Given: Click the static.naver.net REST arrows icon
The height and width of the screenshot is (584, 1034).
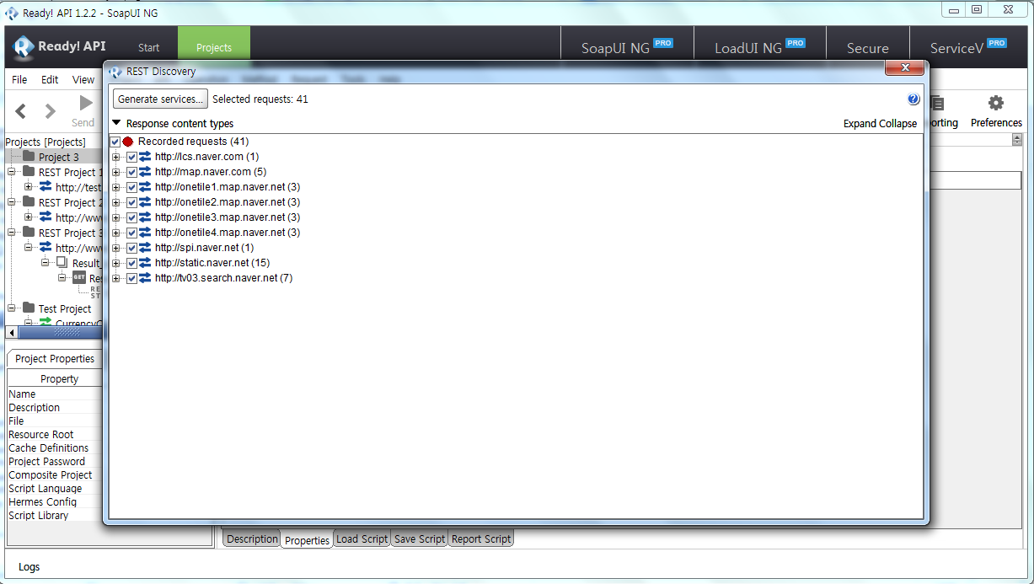Looking at the screenshot, I should (x=145, y=263).
